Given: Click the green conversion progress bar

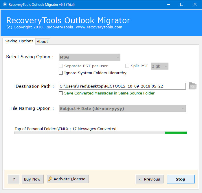Looking at the screenshot, I should [x=100, y=133].
